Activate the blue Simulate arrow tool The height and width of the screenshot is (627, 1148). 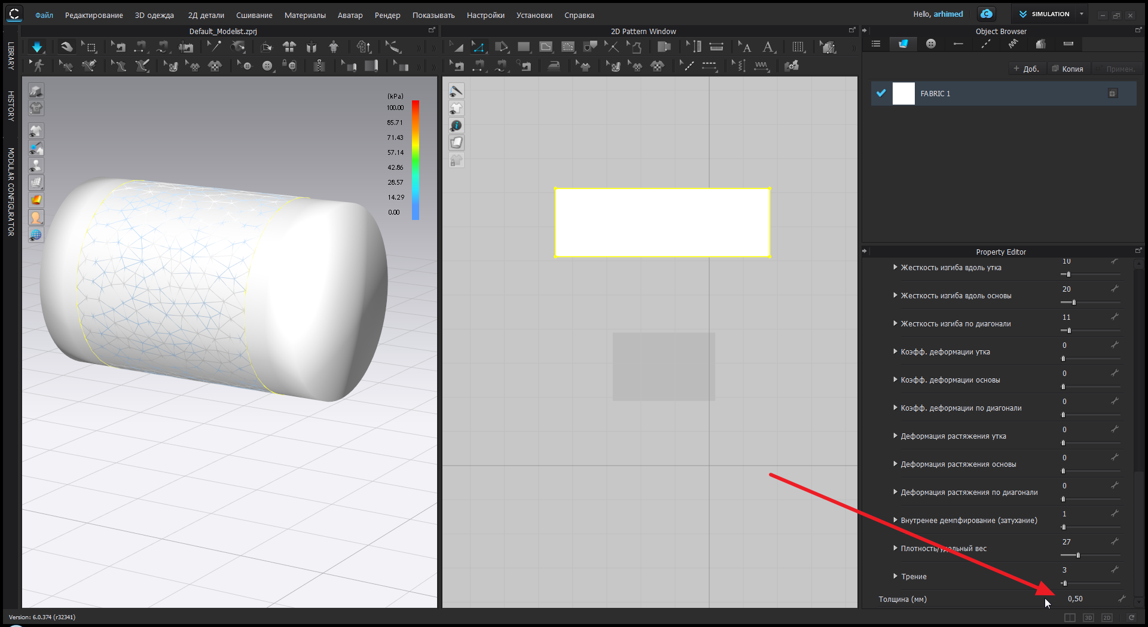tap(37, 47)
